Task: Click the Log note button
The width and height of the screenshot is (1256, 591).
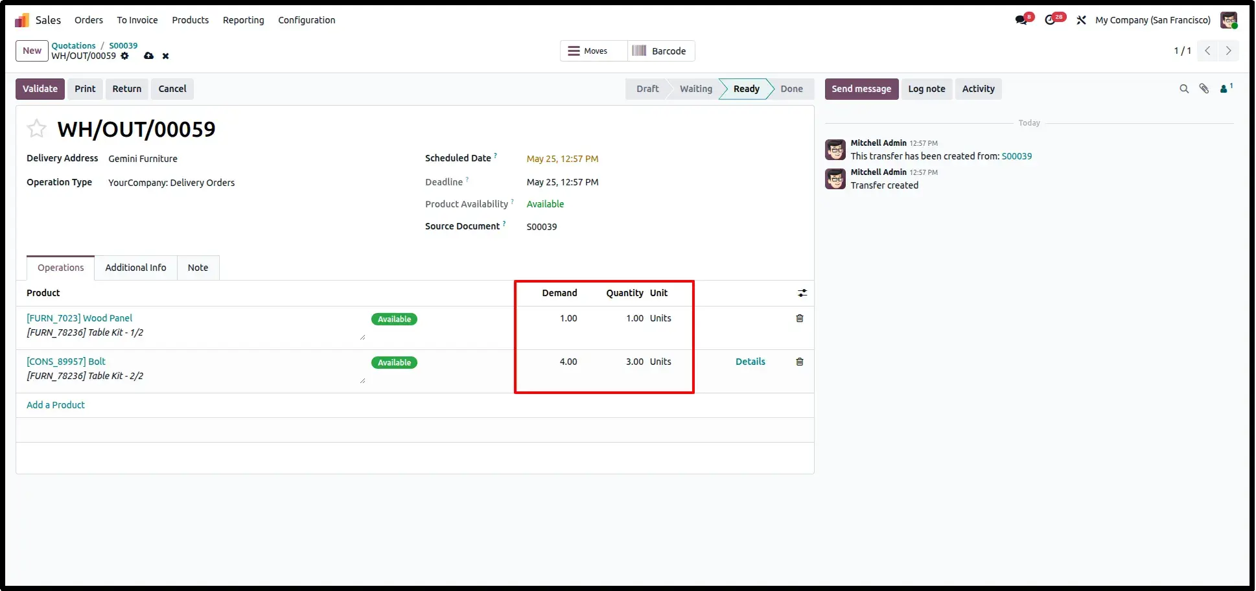Action: coord(927,89)
